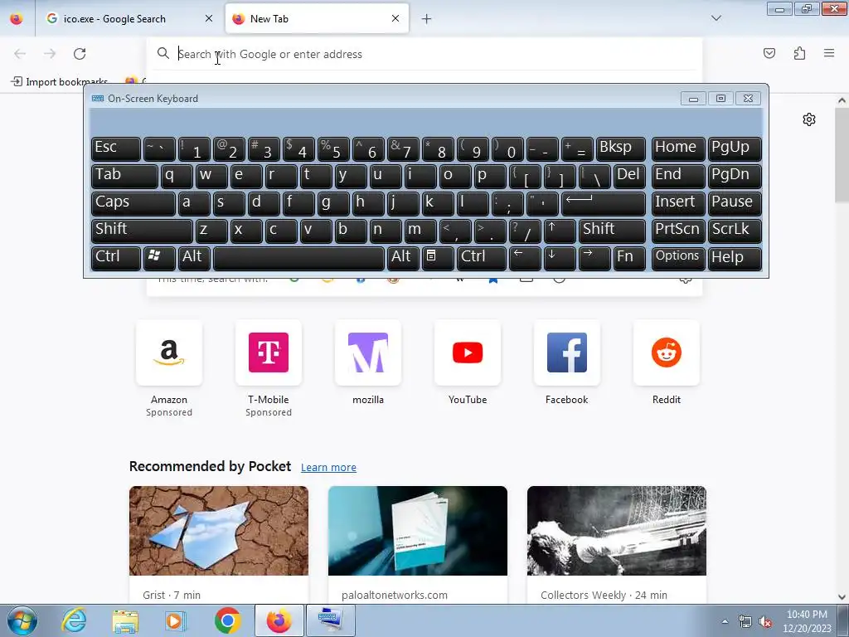Viewport: 849px width, 637px height.
Task: Click the forward navigation arrow
Action: [x=50, y=54]
